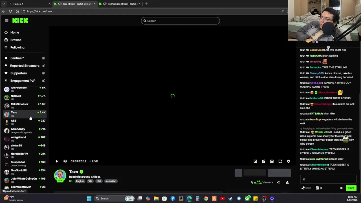Screen dimensions: 361x203
Task: Click the australian tag
Action: pyautogui.click(x=111, y=181)
